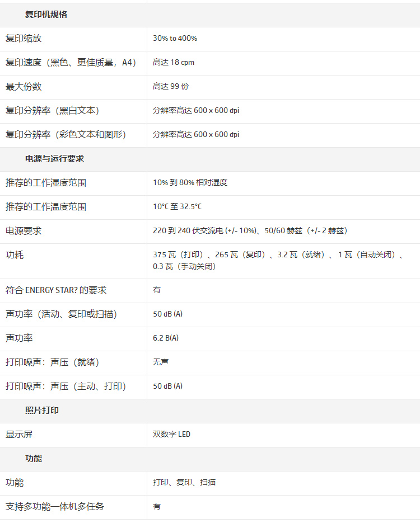This screenshot has height=528, width=420.
Task: Select the 高达 99 份 value
Action: 171,87
